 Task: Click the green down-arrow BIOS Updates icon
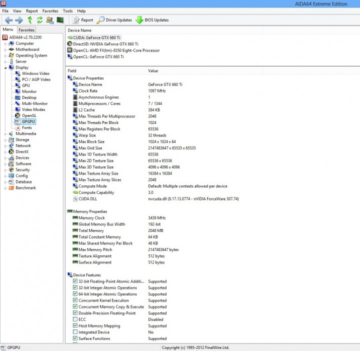(x=139, y=20)
